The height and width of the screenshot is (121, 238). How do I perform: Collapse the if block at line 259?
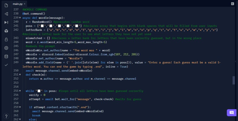[20, 107]
